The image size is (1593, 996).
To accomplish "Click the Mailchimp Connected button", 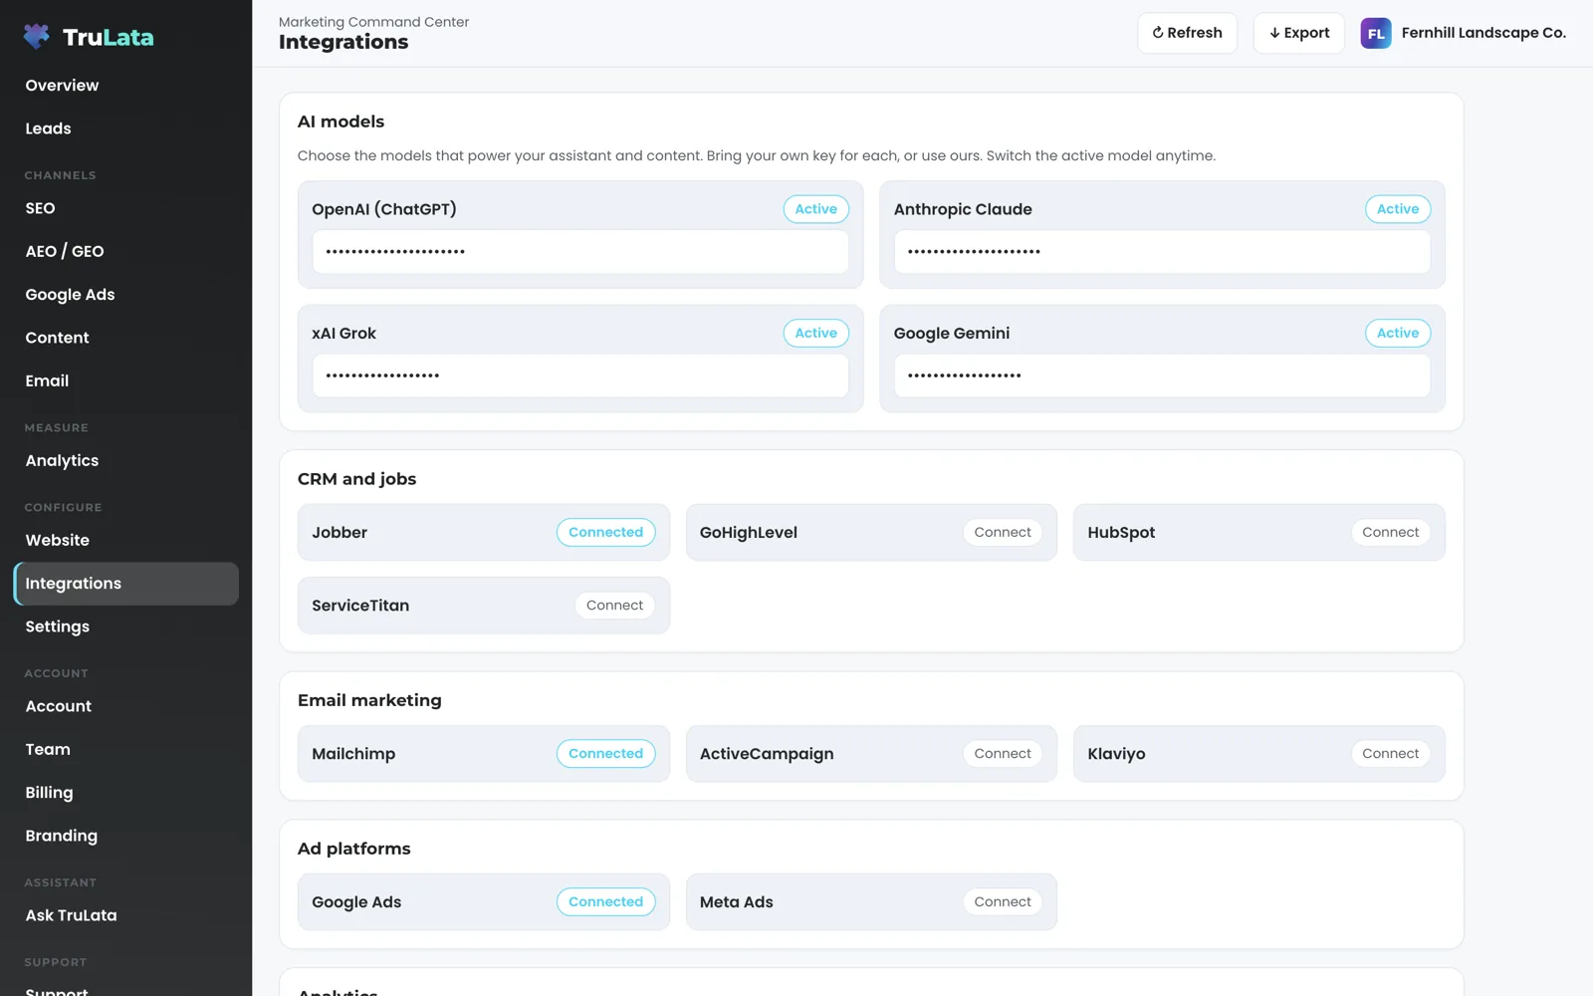I will (605, 754).
